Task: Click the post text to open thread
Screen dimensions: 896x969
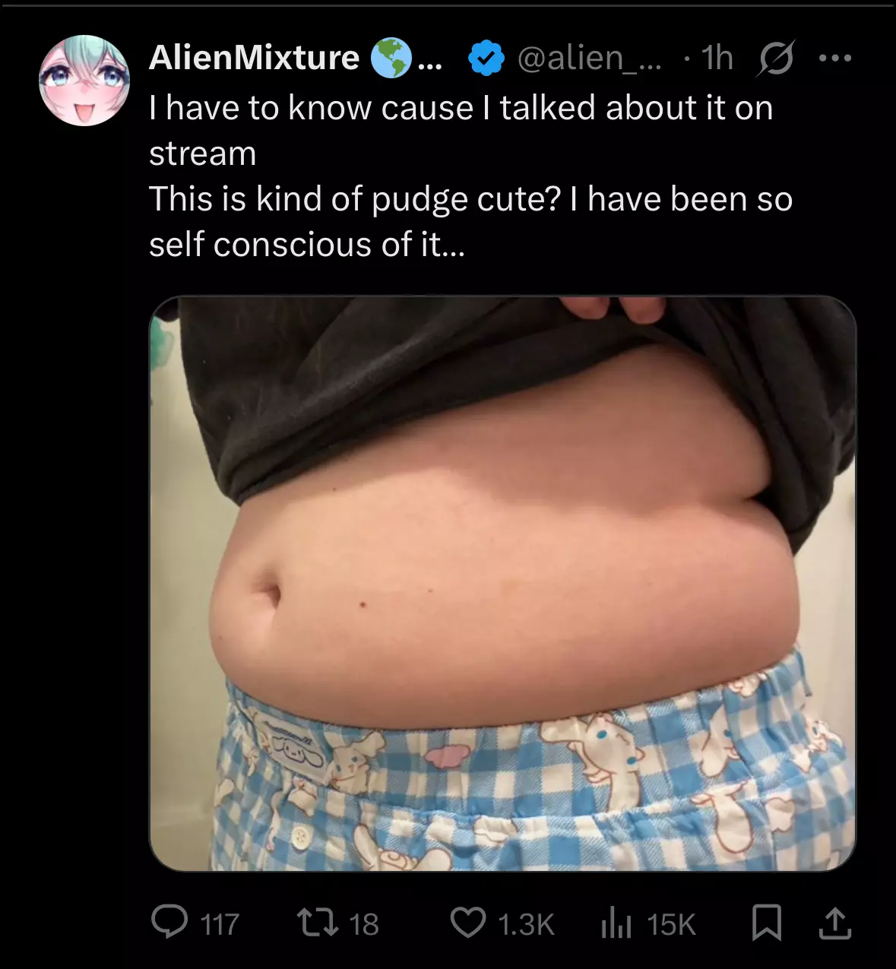Action: tap(470, 176)
